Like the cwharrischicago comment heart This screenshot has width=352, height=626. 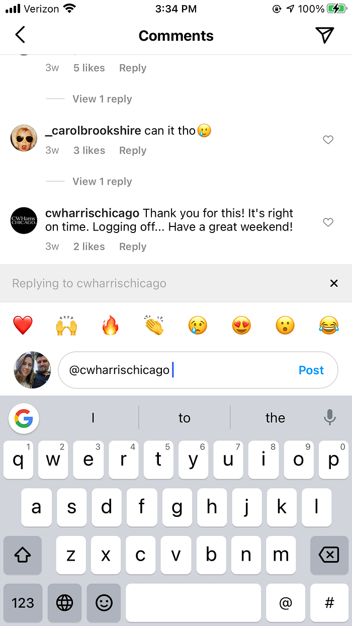328,222
